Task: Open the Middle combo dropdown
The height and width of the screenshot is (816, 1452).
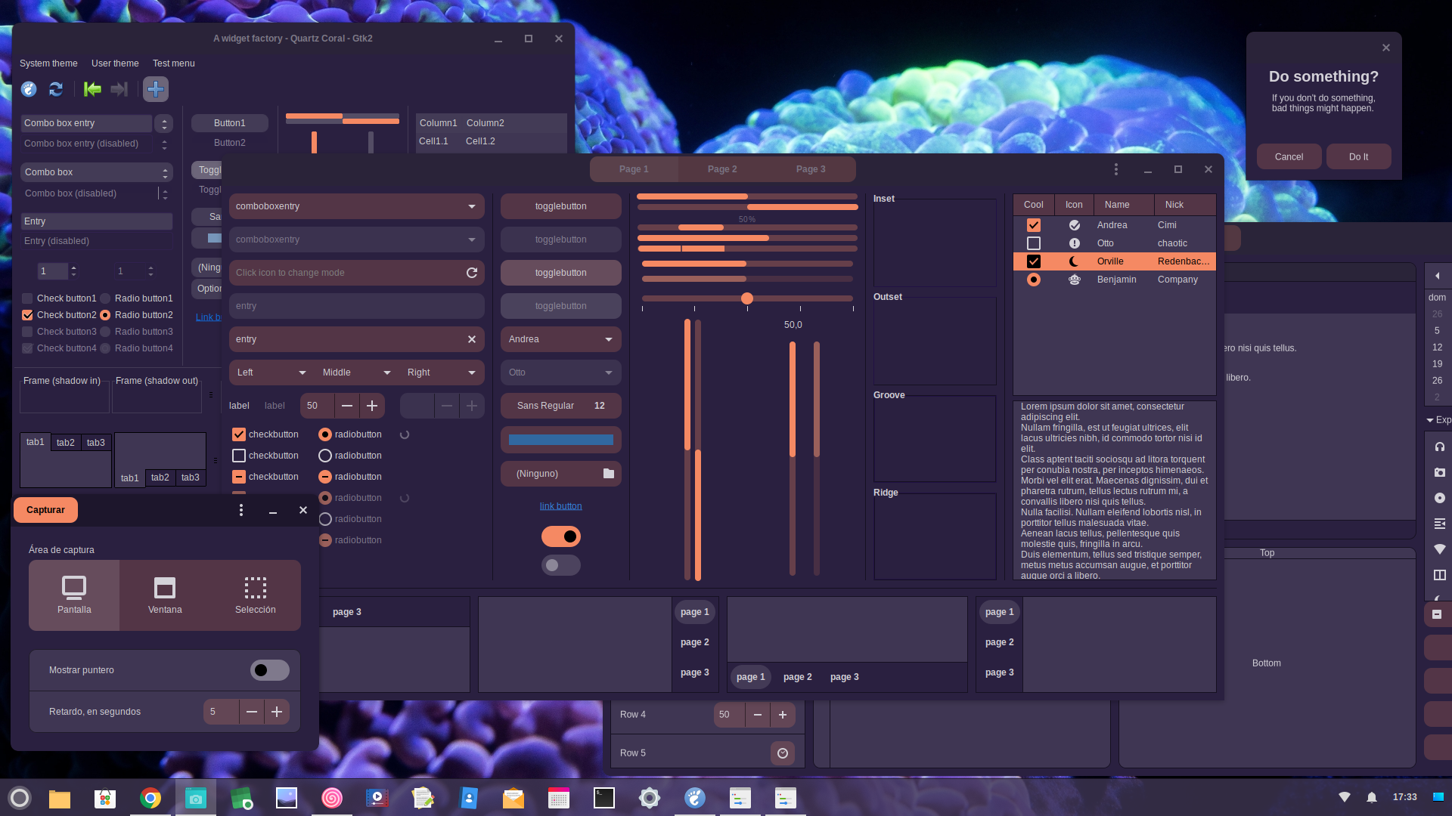Action: click(357, 372)
